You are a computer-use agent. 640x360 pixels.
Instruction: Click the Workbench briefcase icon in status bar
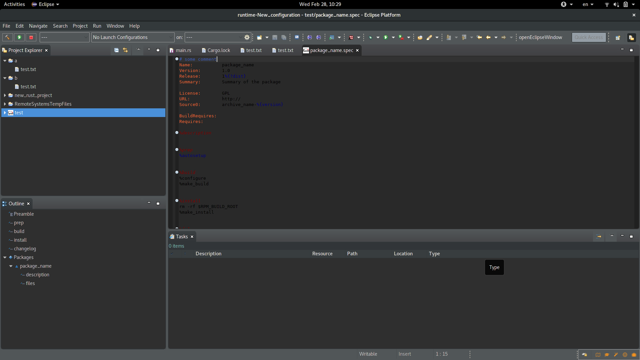634,355
